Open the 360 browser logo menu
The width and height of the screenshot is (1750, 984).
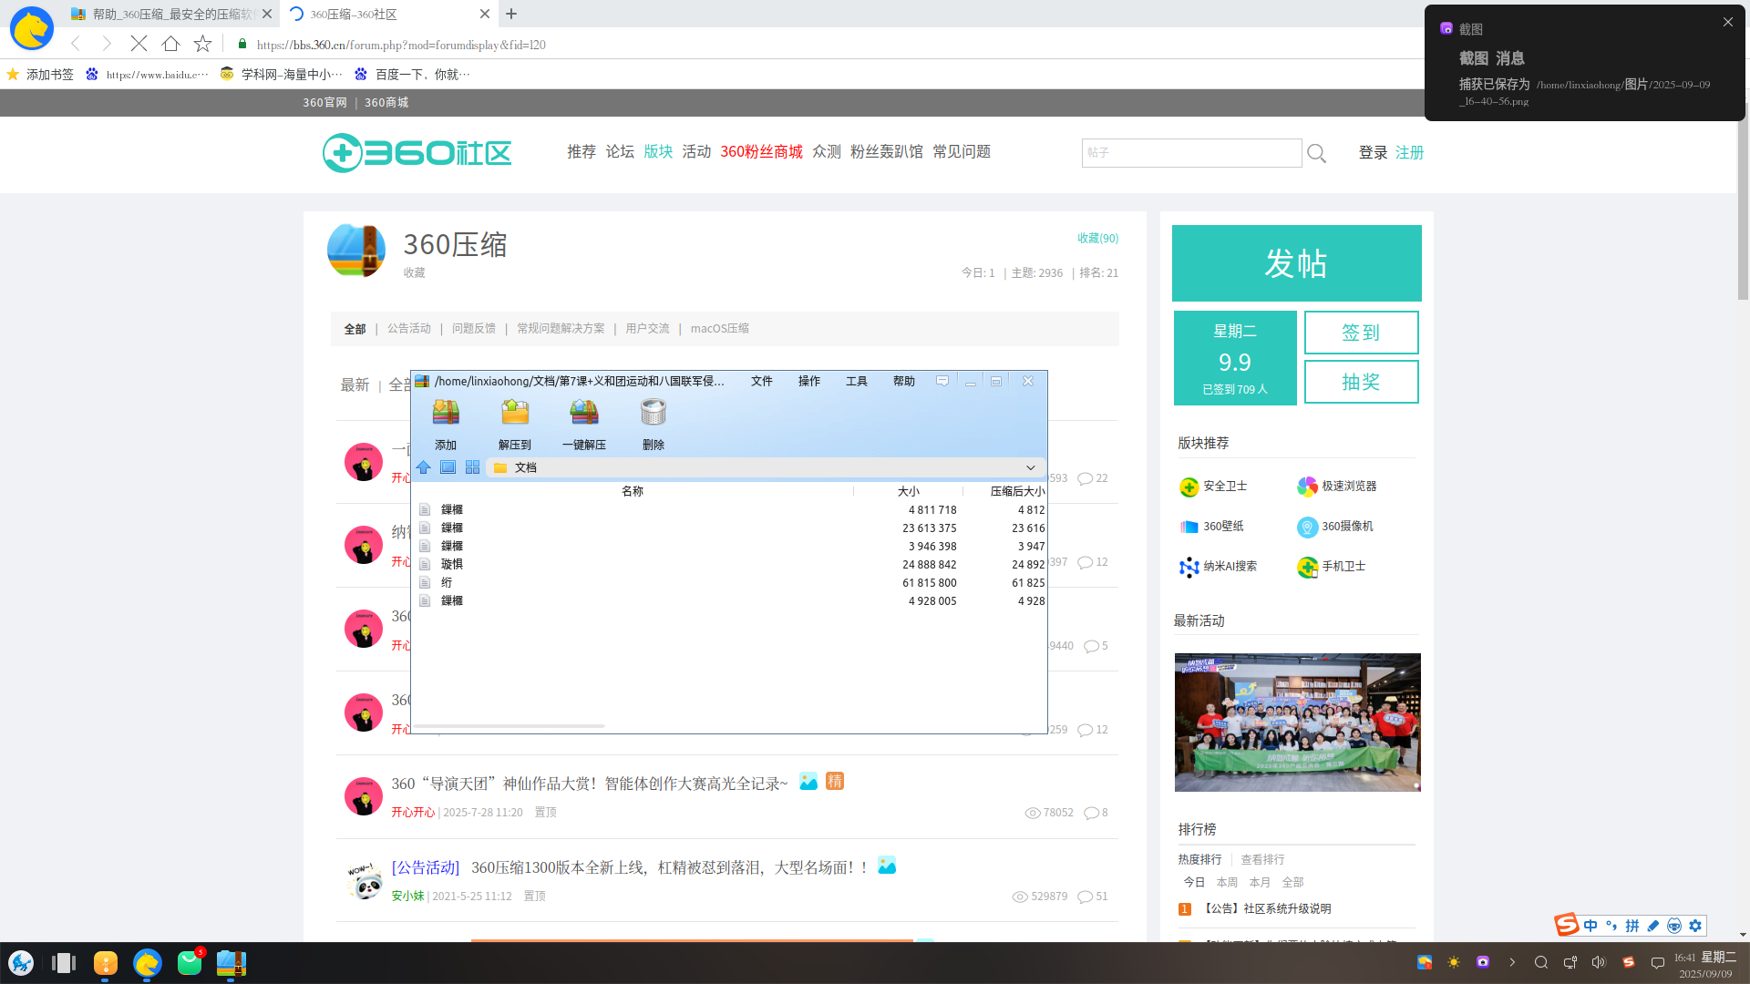[x=32, y=28]
